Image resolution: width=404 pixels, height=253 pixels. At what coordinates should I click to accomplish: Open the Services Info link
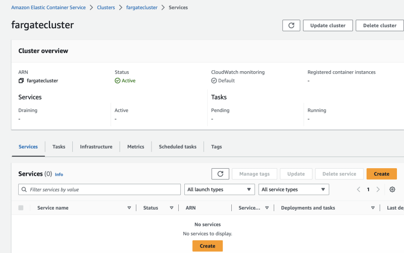click(x=59, y=174)
